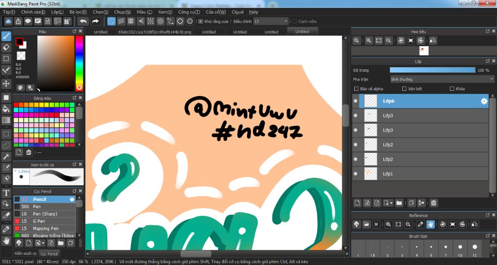
Task: Undock the Màu color panel
Action: click(x=74, y=31)
